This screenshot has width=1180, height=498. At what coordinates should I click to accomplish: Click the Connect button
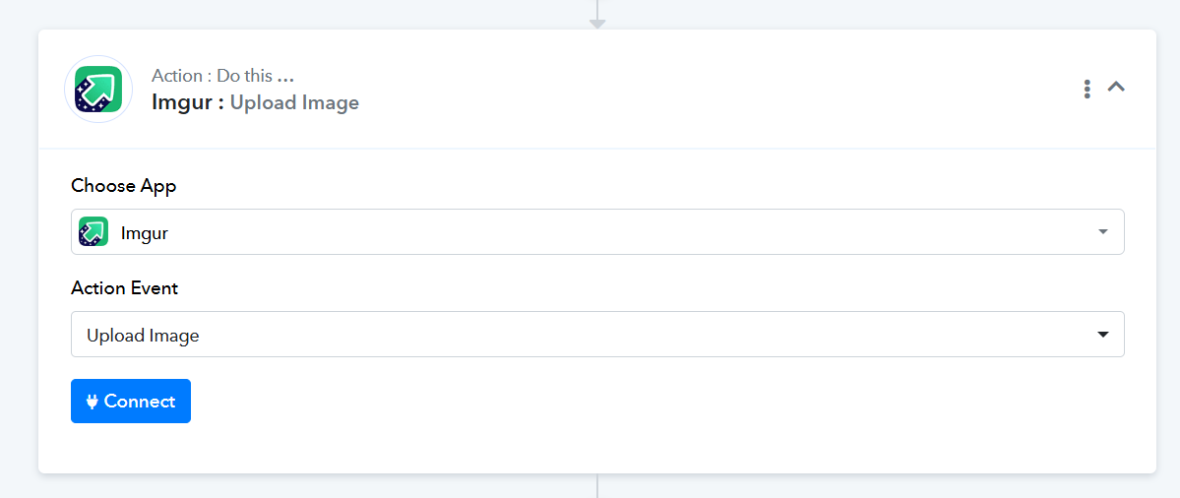click(131, 401)
